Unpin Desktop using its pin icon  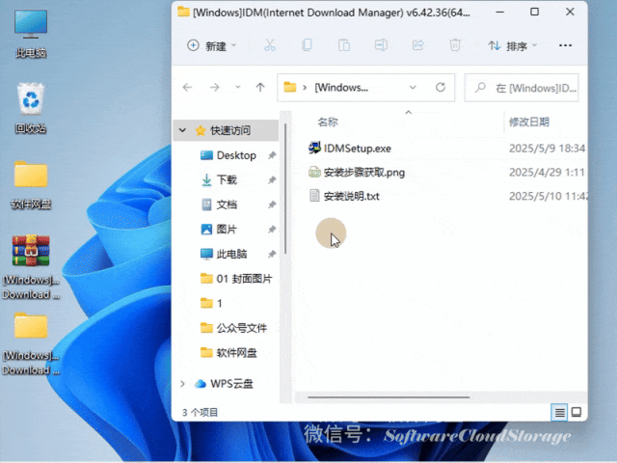pyautogui.click(x=272, y=155)
